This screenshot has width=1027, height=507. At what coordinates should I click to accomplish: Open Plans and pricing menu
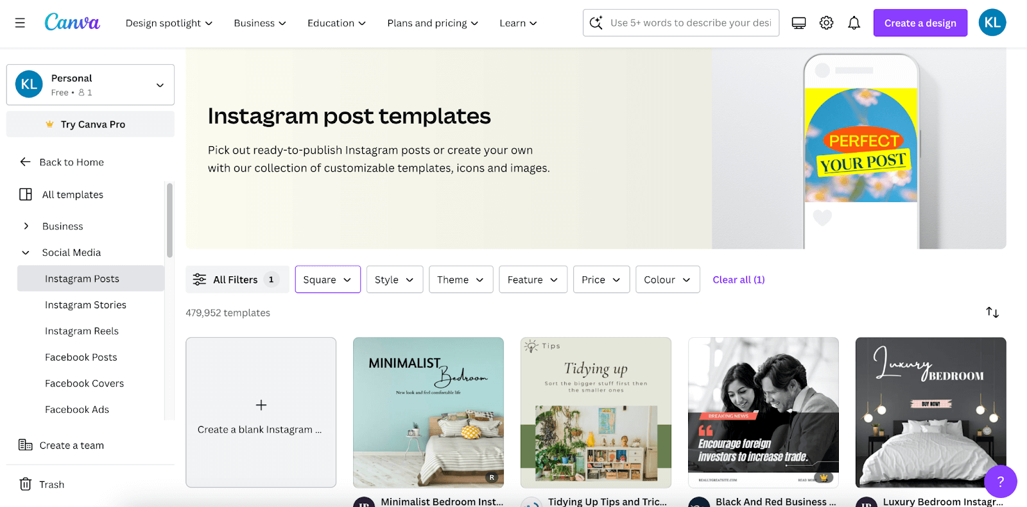pyautogui.click(x=433, y=23)
